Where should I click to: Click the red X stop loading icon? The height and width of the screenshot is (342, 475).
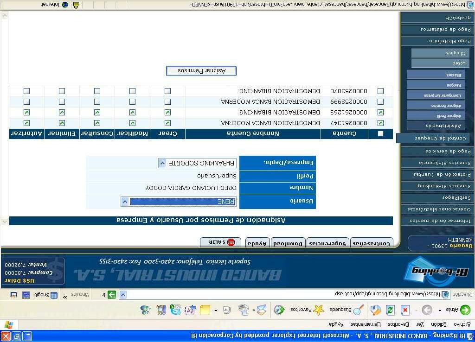pos(405,310)
